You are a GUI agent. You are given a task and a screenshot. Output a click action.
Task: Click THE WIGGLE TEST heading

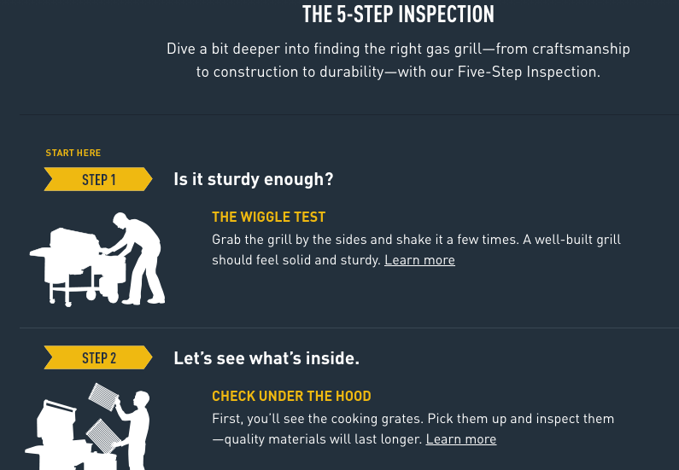268,217
